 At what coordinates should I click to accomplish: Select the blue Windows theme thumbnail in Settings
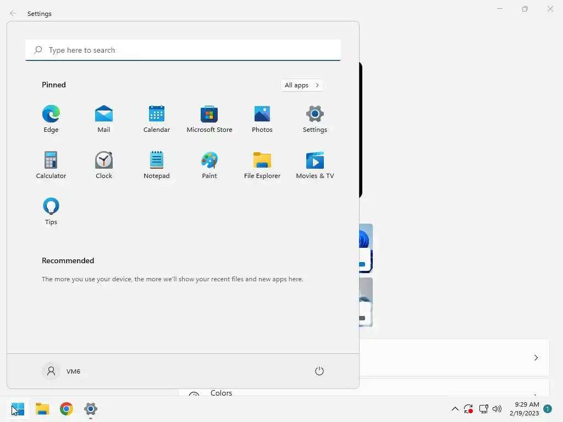pos(366,248)
